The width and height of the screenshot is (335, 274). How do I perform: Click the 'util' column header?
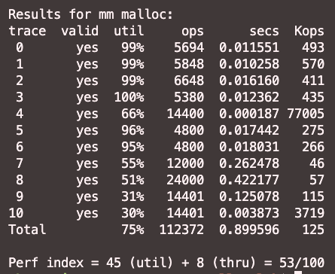(x=129, y=31)
